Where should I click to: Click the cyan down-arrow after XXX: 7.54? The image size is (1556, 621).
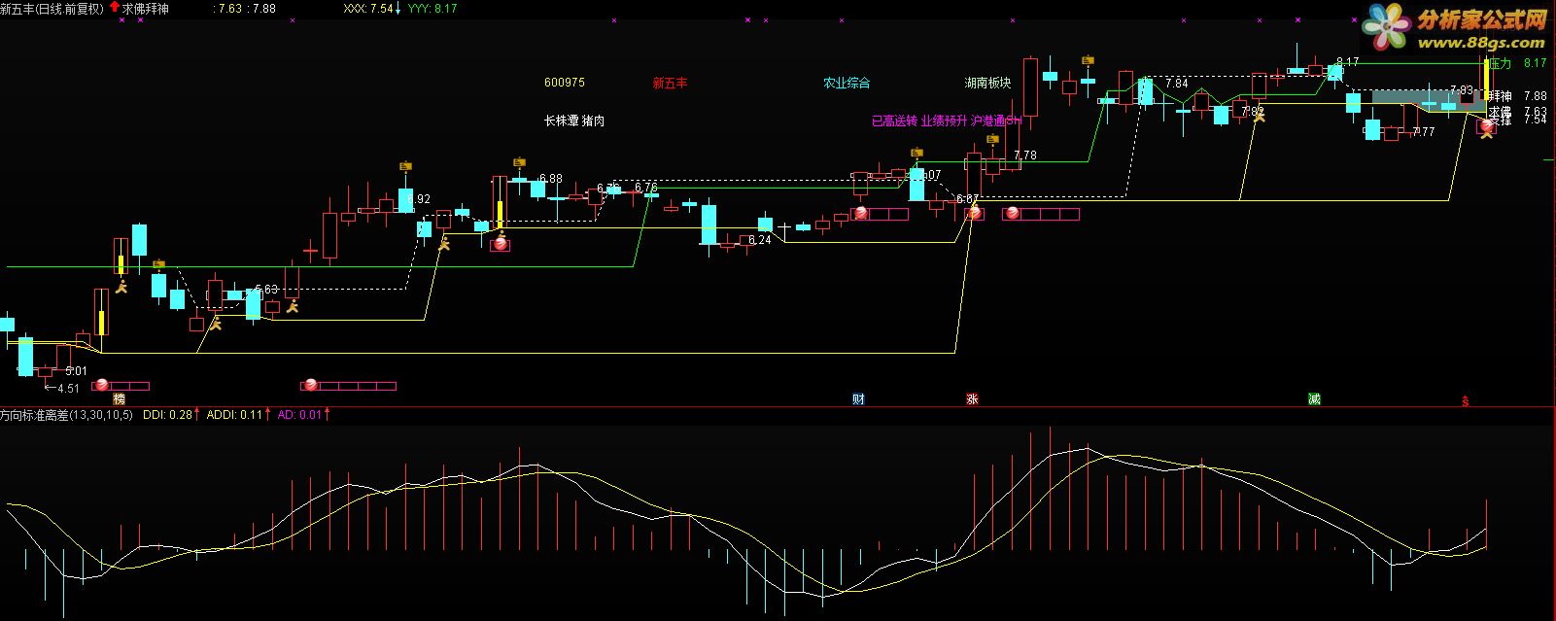pos(398,9)
